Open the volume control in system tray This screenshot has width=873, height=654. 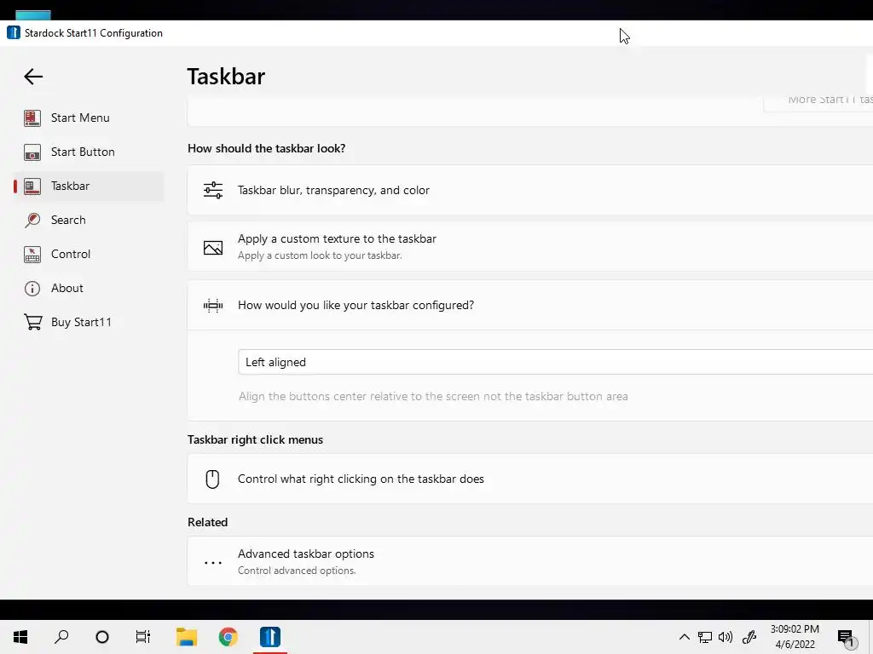click(726, 637)
